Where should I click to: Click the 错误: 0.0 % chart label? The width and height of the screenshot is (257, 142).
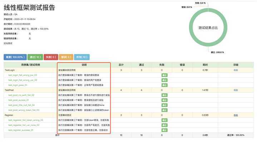click(187, 7)
